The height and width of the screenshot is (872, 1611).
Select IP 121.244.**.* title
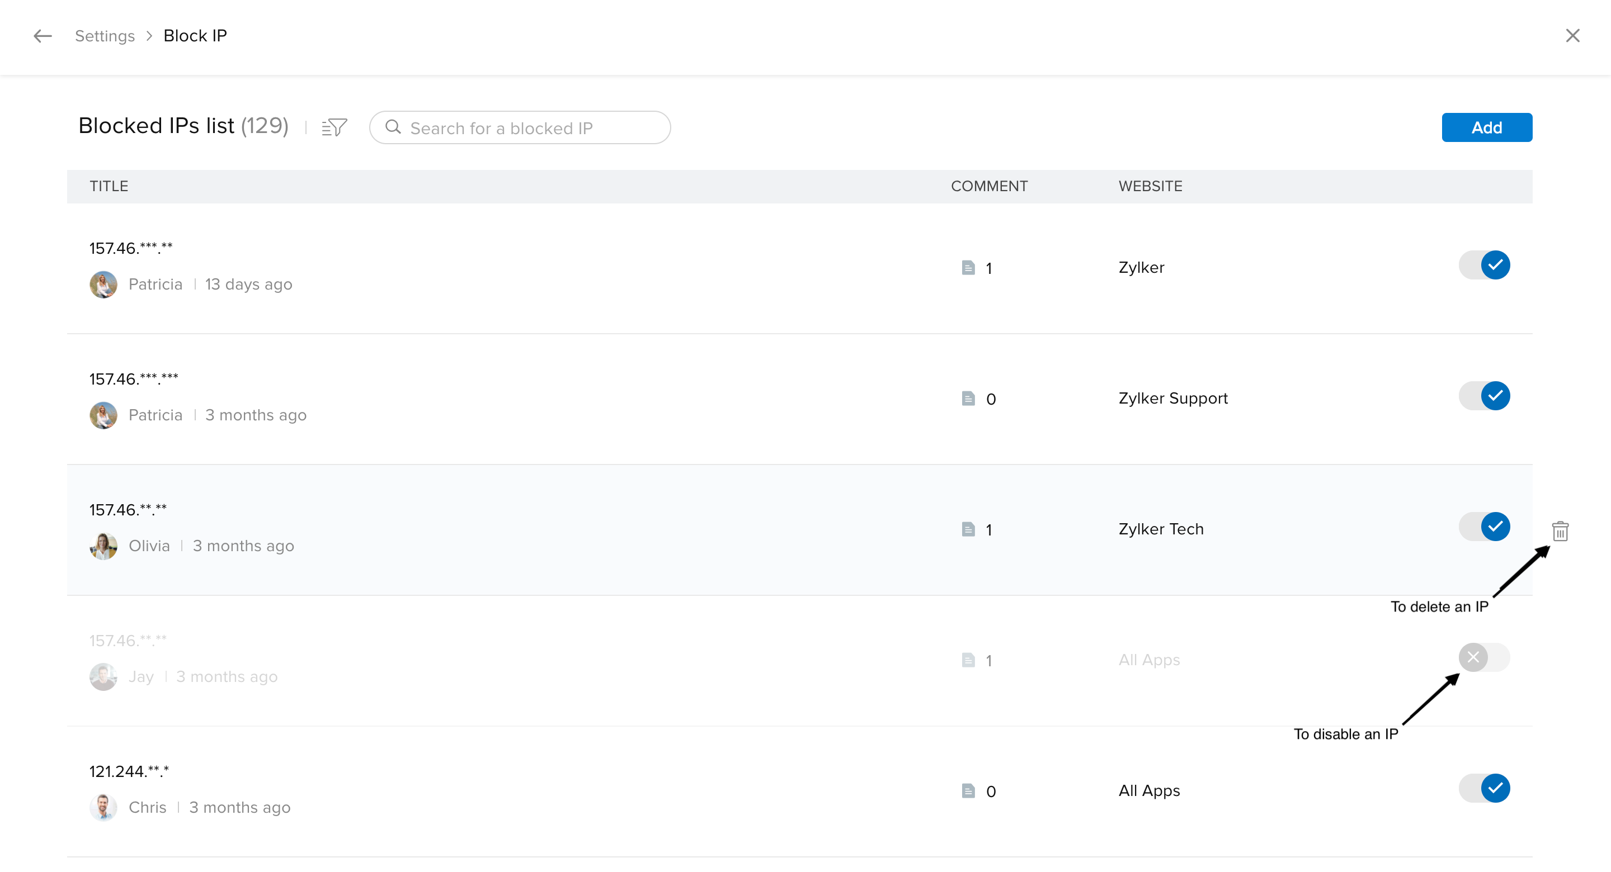[x=129, y=771]
